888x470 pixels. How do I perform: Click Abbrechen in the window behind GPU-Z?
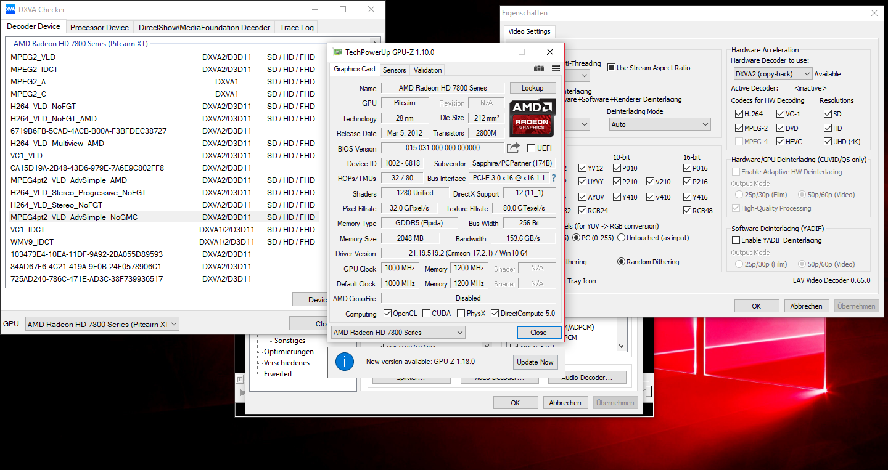click(565, 403)
